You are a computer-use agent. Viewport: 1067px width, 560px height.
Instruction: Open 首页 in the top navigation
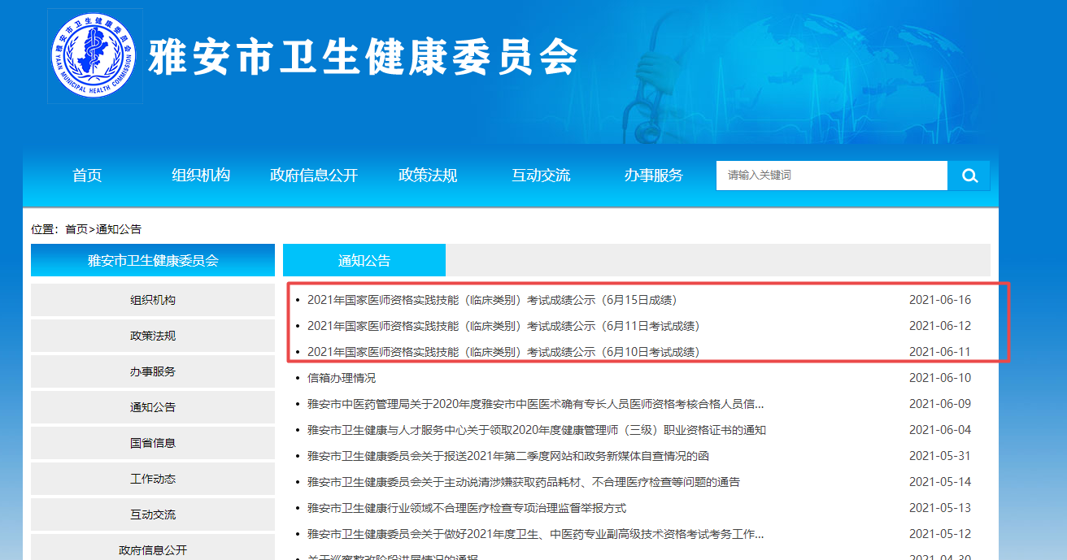pos(87,176)
